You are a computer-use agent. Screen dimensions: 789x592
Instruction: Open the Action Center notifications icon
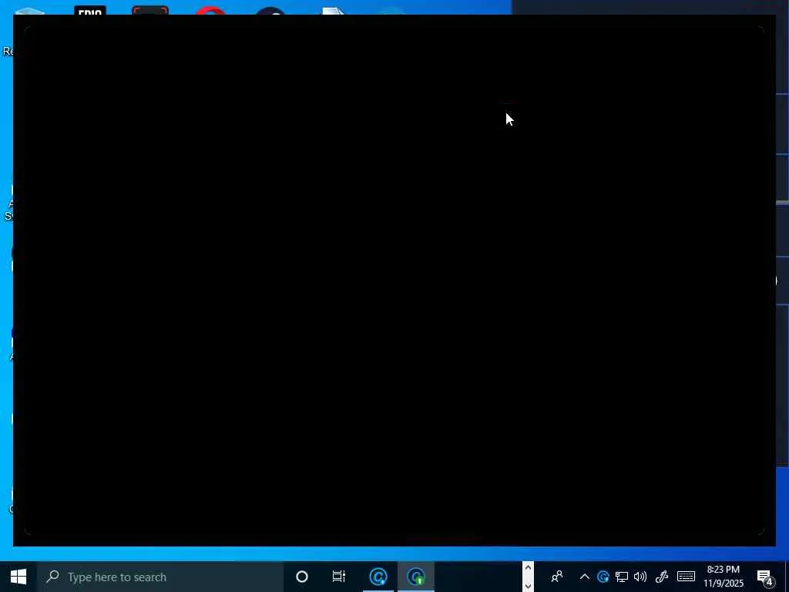point(764,577)
